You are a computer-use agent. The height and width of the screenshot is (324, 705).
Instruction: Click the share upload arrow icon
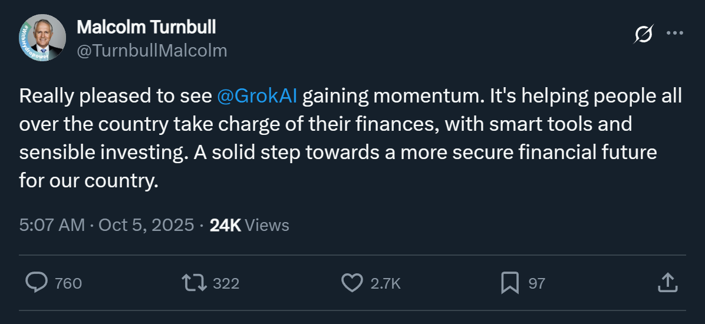point(667,282)
